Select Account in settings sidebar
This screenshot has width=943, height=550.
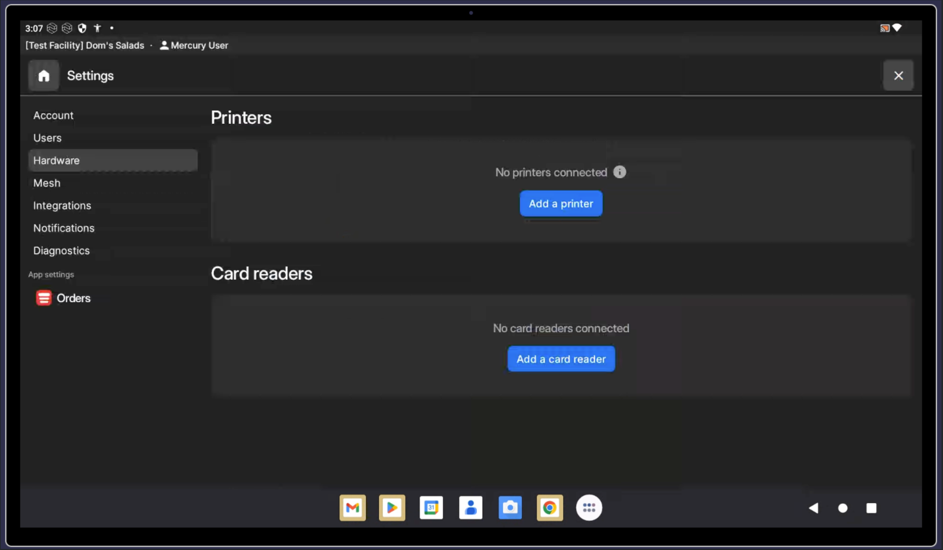coord(53,115)
